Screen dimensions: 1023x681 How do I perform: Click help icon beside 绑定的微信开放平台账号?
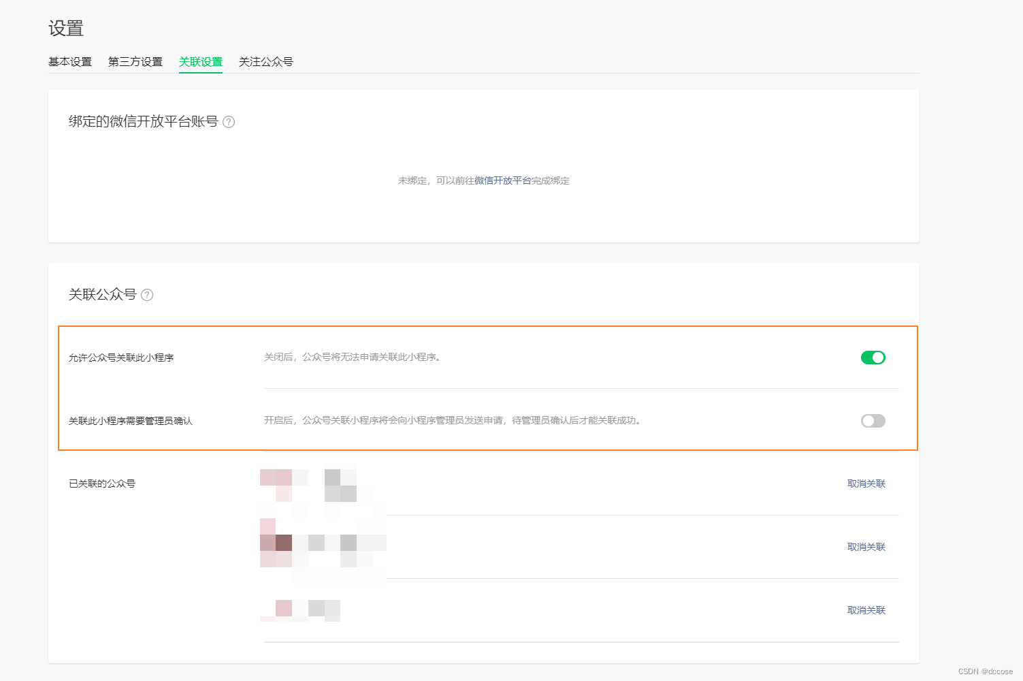[x=229, y=122]
